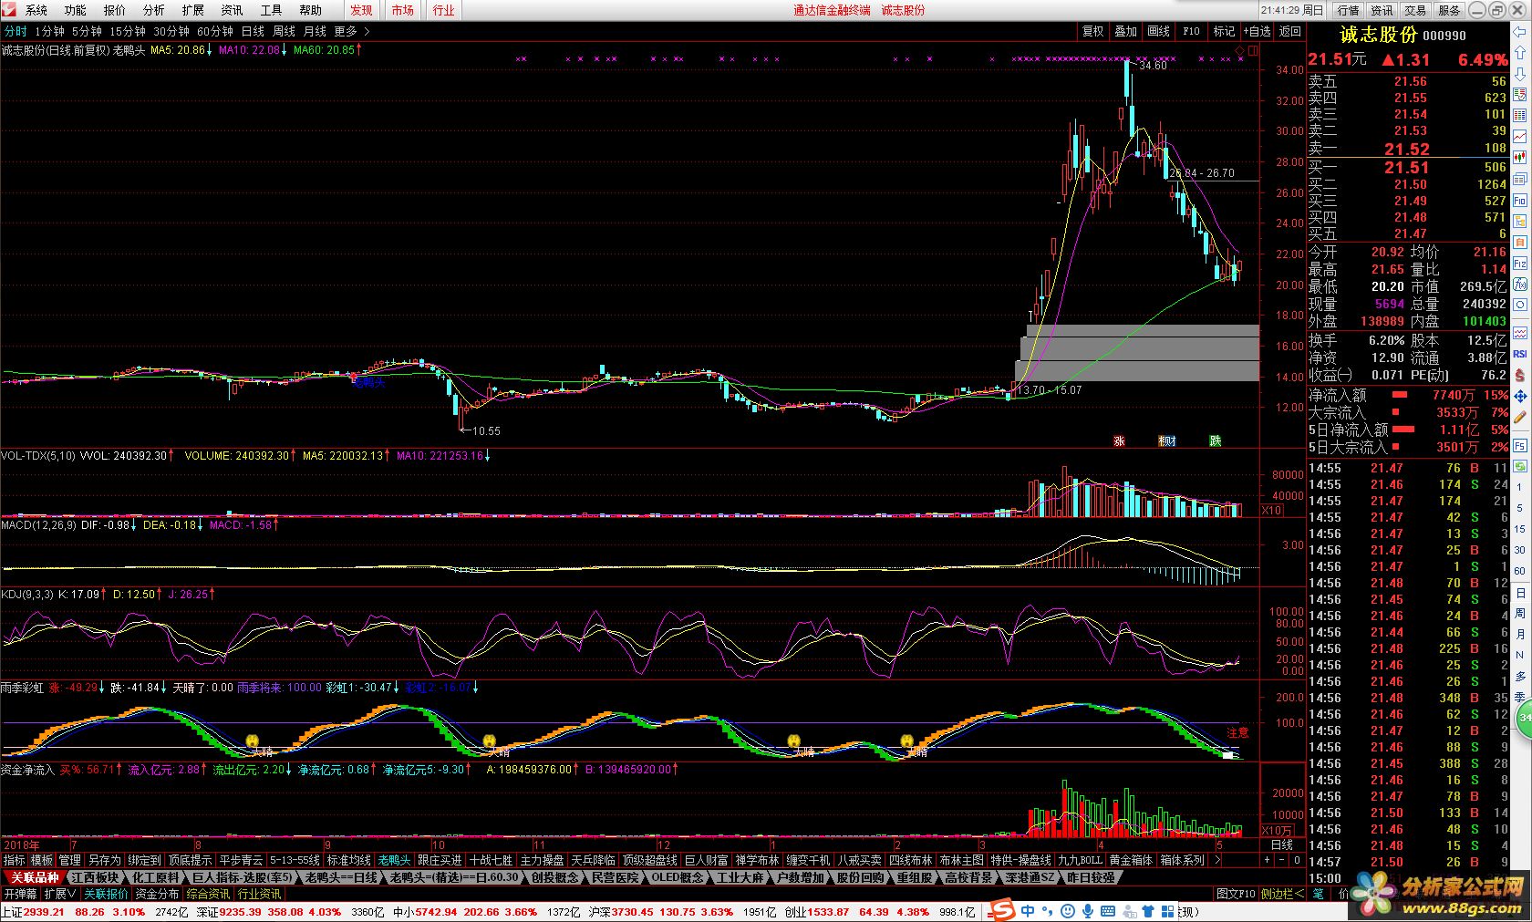The width and height of the screenshot is (1532, 922).
Task: Open the 工具 menu
Action: click(x=272, y=10)
